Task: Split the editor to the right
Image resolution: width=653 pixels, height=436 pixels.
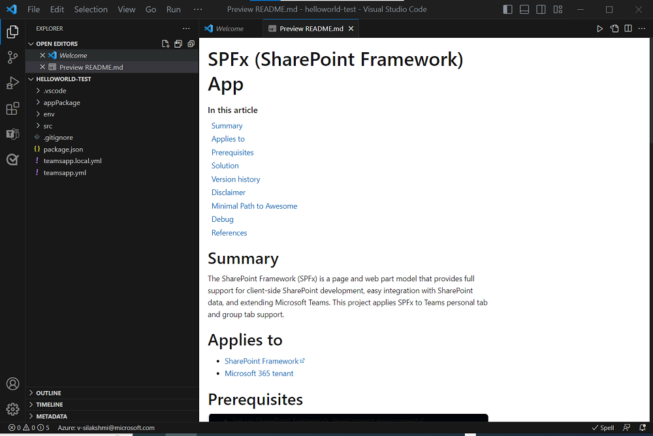Action: pyautogui.click(x=628, y=29)
